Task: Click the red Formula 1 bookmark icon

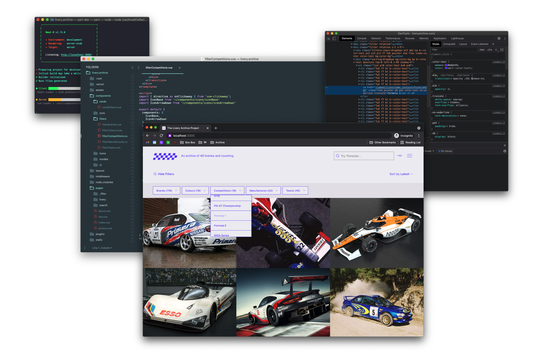Action: point(175,142)
